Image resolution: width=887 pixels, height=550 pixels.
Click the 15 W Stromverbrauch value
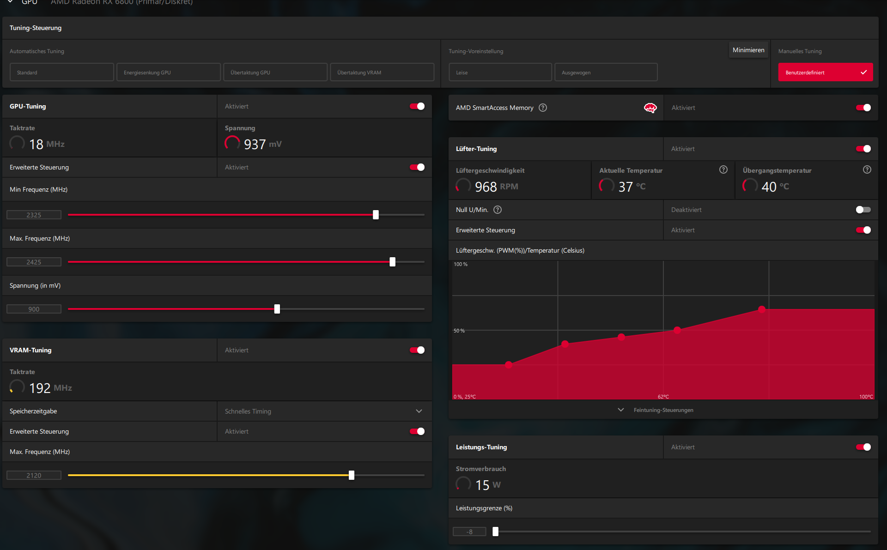coord(488,485)
